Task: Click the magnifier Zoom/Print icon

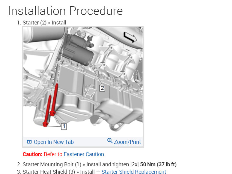Action: click(x=110, y=141)
